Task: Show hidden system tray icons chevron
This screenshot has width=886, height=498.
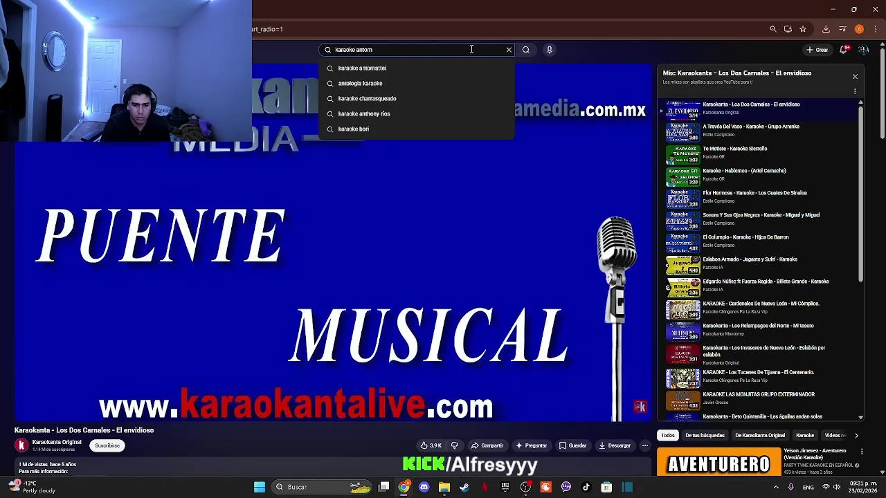Action: [775, 487]
